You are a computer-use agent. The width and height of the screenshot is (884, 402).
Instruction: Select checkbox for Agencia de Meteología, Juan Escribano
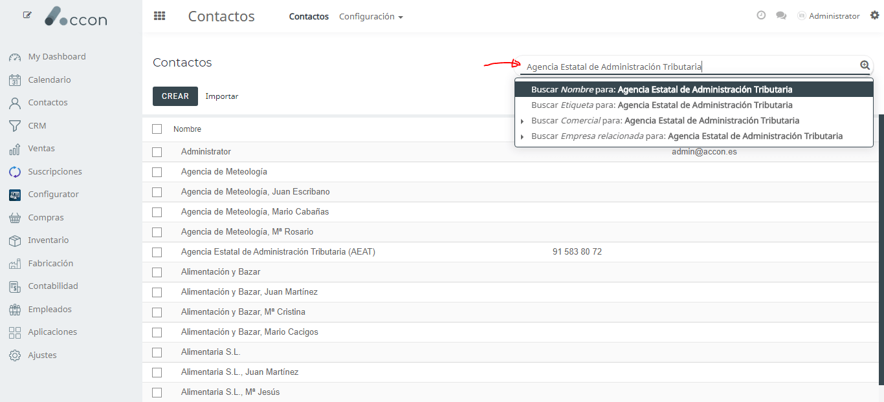(157, 192)
